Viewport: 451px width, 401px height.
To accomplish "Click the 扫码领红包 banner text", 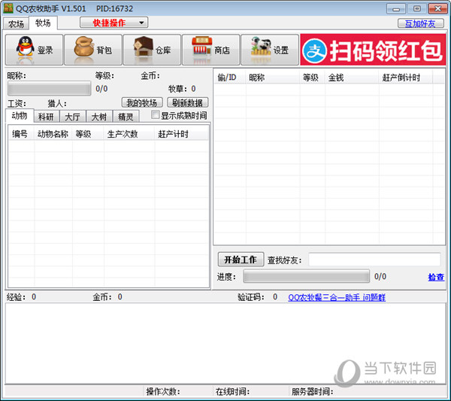I will 386,50.
